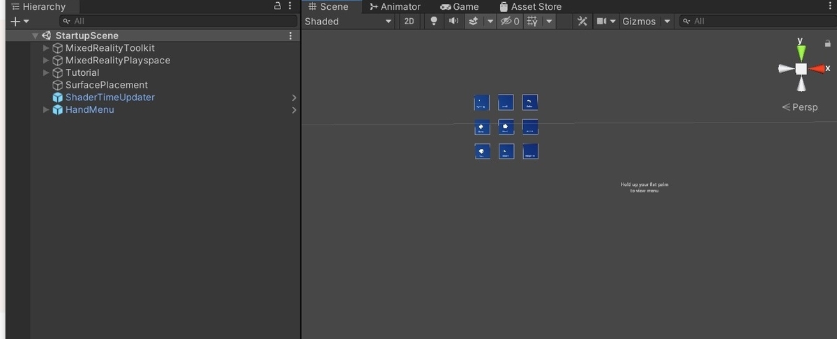Toggle scene lighting bulb
The image size is (837, 339).
[434, 22]
